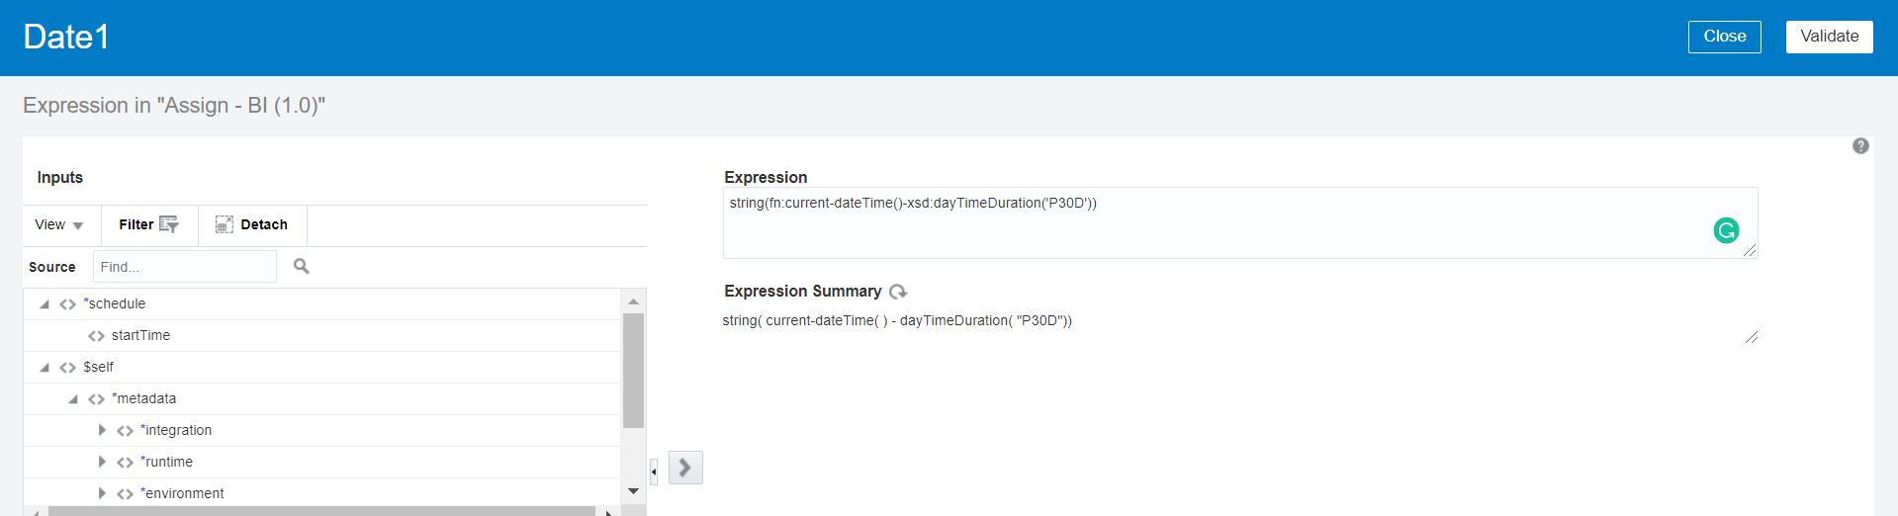Click the tree scrollbar down arrow
The image size is (1898, 516).
pos(633,491)
